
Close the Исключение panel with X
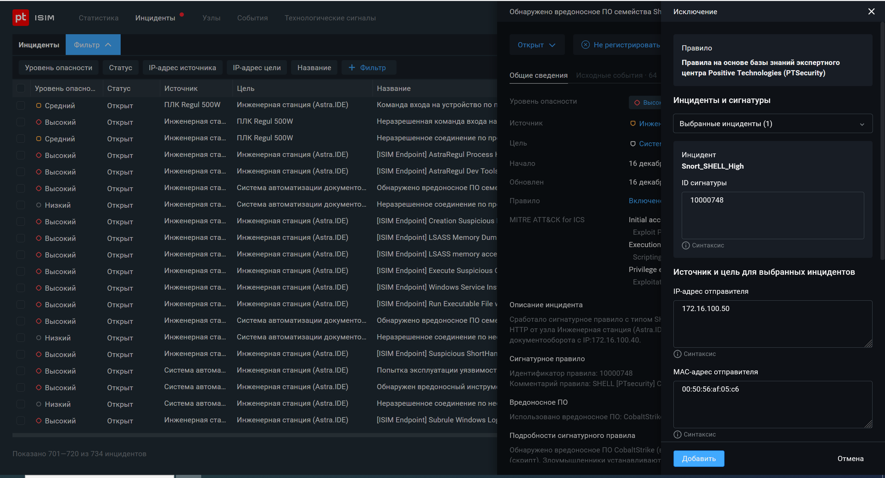[871, 11]
